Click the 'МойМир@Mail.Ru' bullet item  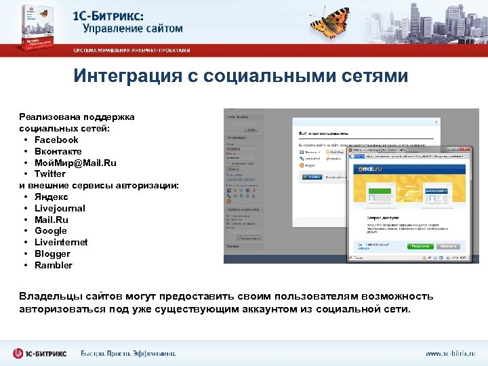(x=75, y=163)
